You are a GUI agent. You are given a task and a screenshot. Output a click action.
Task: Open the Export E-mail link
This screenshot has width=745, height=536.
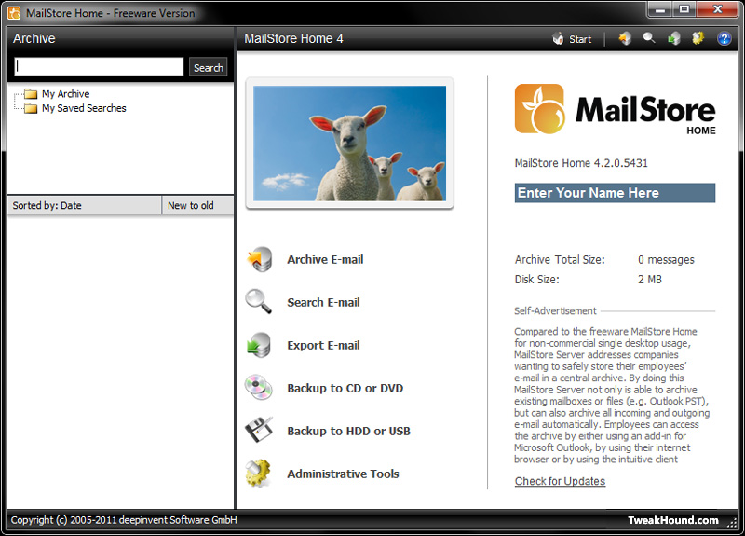323,345
